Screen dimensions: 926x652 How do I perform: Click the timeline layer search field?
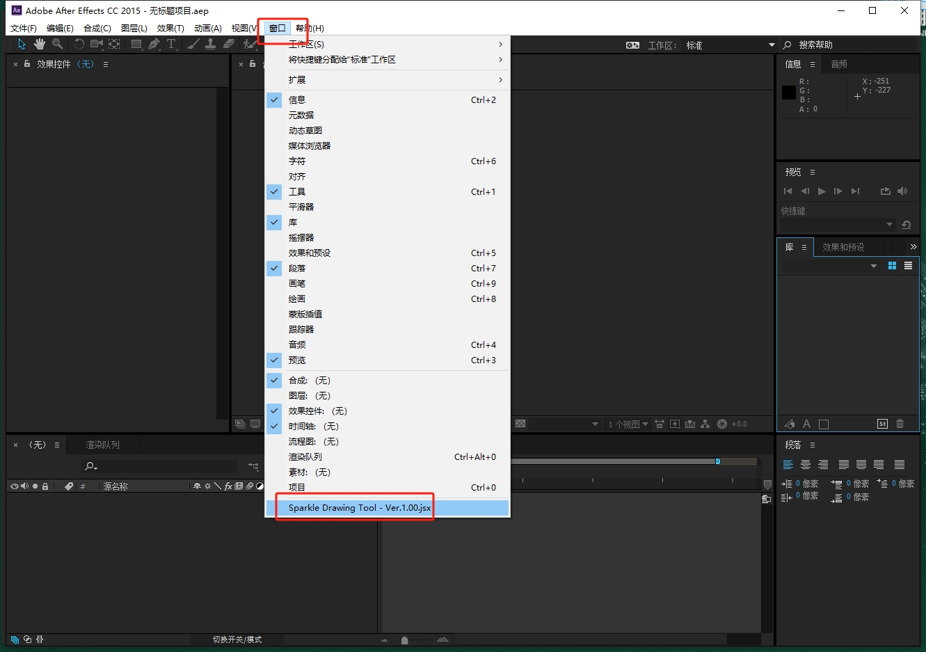tap(159, 466)
